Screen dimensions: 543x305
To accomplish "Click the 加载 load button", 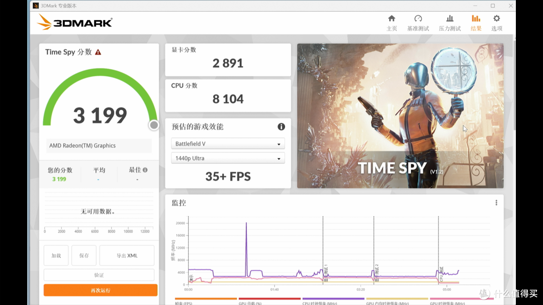I will point(56,256).
